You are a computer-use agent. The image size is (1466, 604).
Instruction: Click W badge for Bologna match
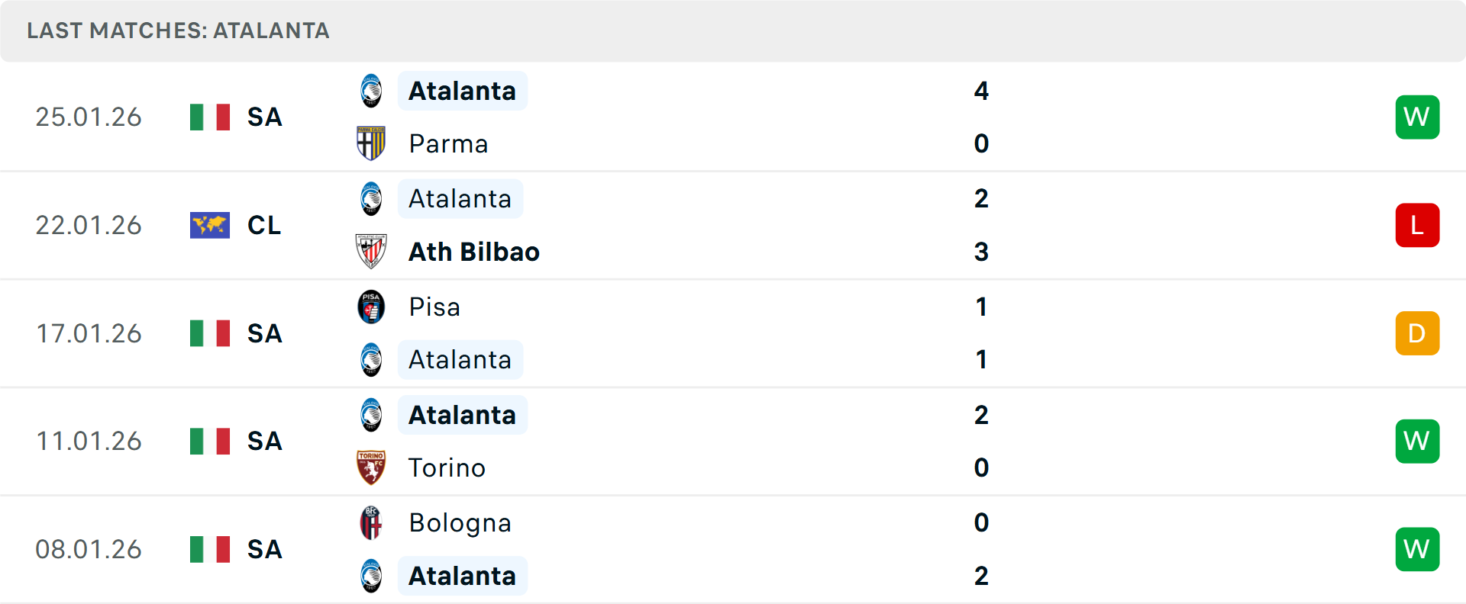point(1417,549)
